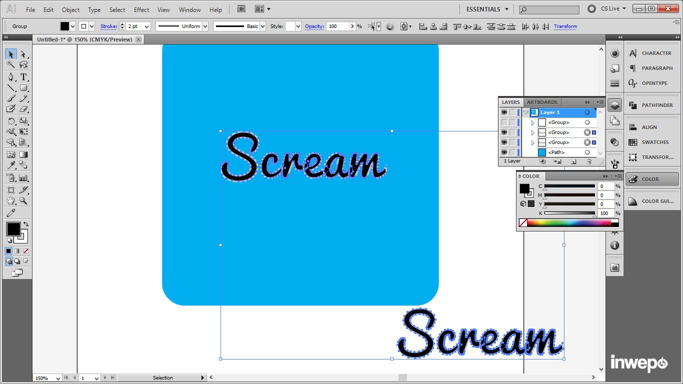Click the Opacity value field
The width and height of the screenshot is (683, 384).
point(338,26)
